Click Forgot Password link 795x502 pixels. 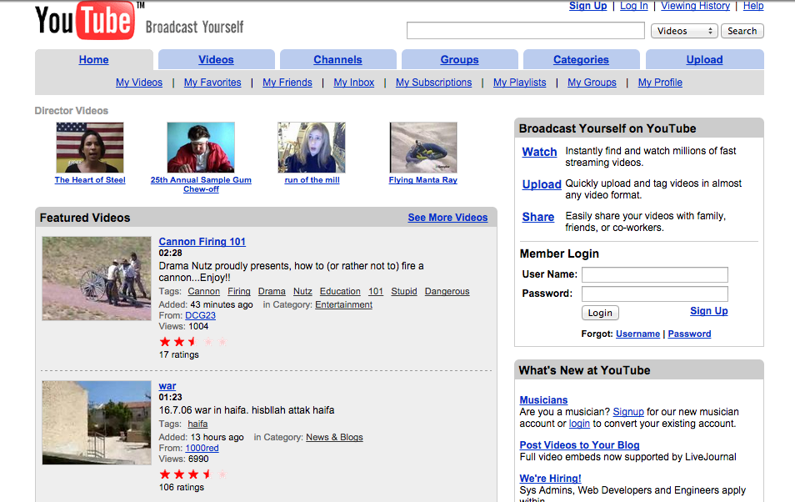click(x=689, y=334)
